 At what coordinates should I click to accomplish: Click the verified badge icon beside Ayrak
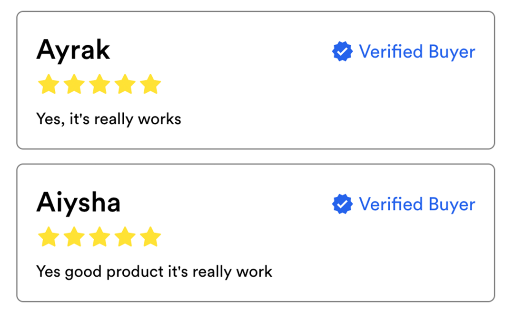[342, 51]
